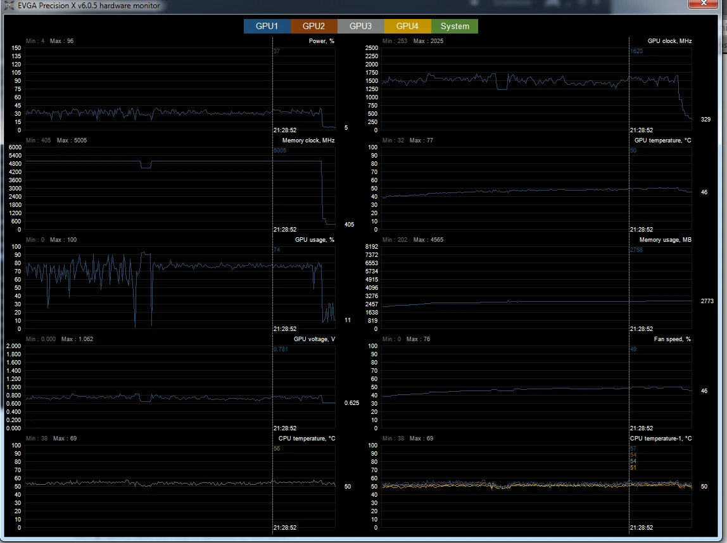727x543 pixels.
Task: Click the Fan speed % graph
Action: [537, 387]
